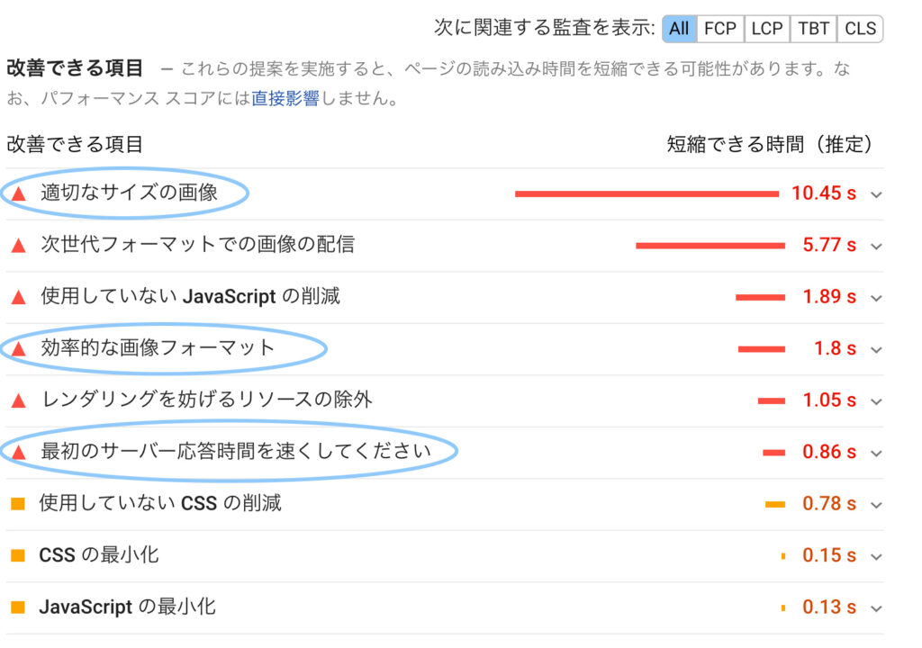This screenshot has height=648, width=922.
Task: Select the FCP audit filter
Action: [x=720, y=29]
